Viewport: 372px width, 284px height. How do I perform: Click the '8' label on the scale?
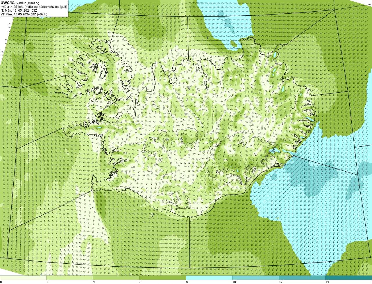point(187,282)
